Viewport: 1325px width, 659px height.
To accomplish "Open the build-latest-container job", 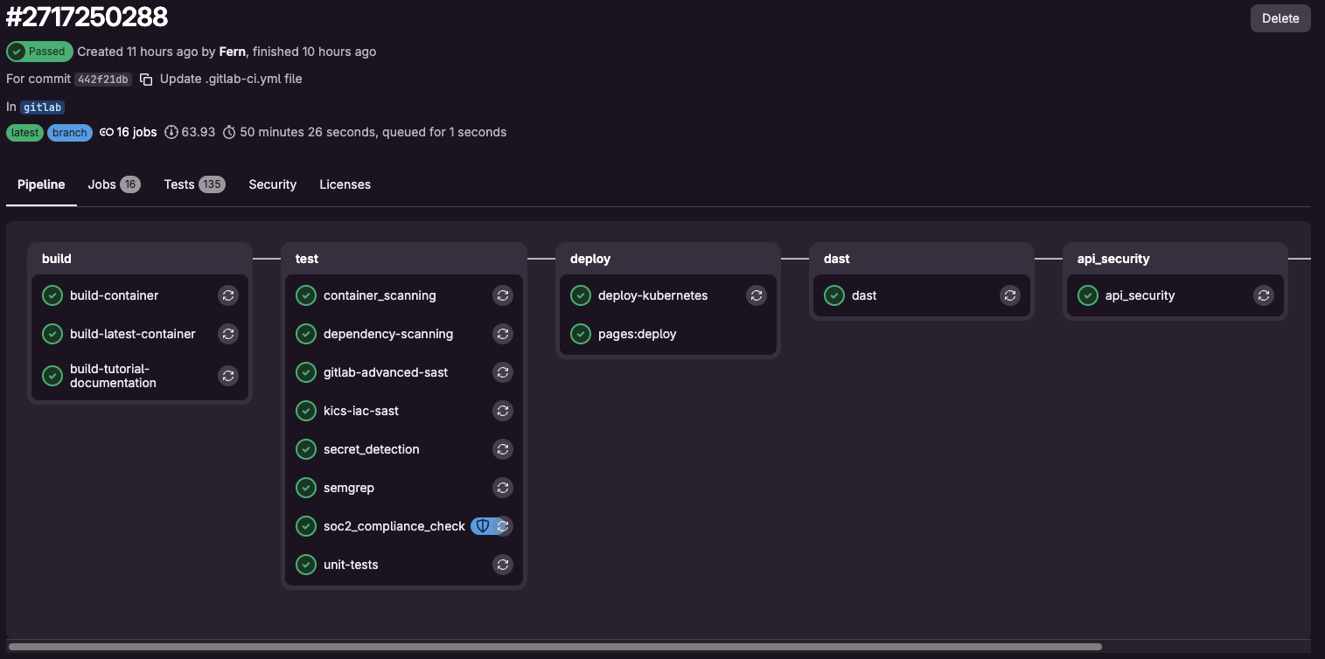I will pos(132,334).
